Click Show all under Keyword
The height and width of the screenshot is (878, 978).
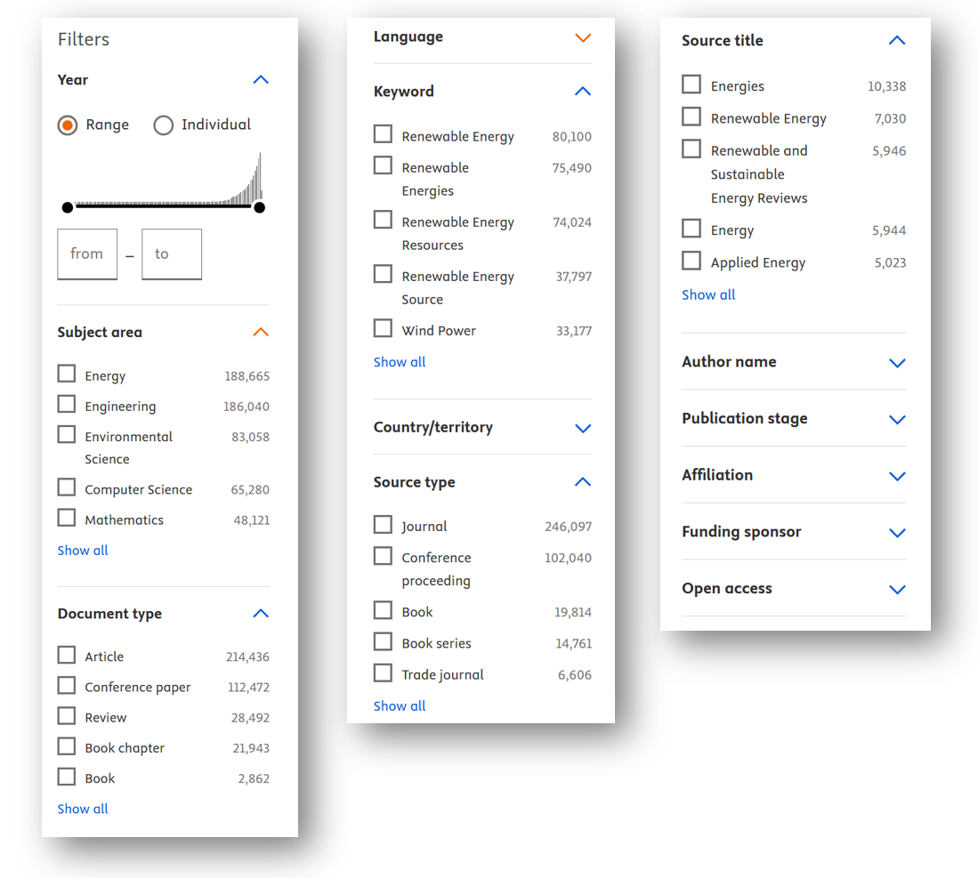point(400,362)
